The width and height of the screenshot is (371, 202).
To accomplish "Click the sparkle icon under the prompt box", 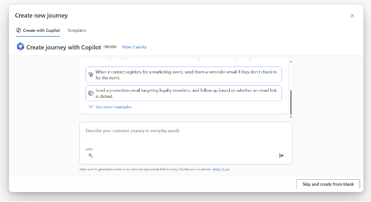I will tap(90, 155).
